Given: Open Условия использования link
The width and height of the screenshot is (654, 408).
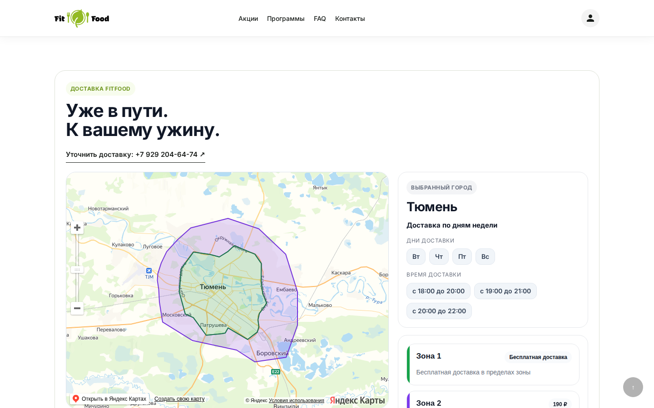Looking at the screenshot, I should click(x=297, y=400).
